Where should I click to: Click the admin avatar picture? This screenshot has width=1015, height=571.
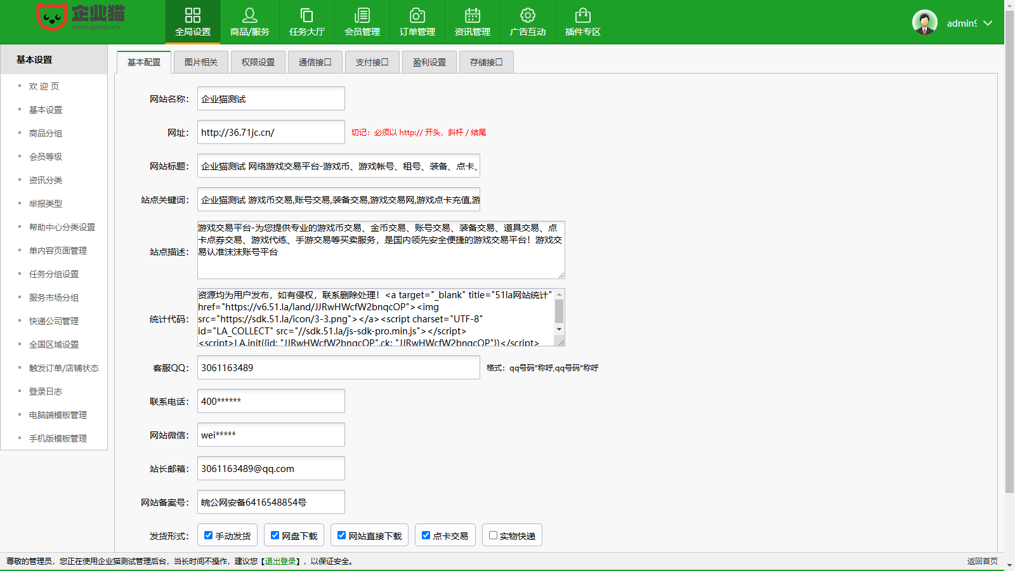924,23
